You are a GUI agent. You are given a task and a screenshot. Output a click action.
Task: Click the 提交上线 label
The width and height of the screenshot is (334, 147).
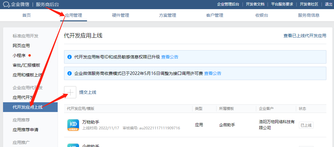coord(88,92)
